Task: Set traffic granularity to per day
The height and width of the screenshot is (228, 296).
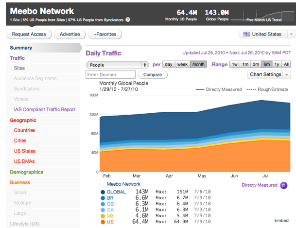Action: point(169,64)
